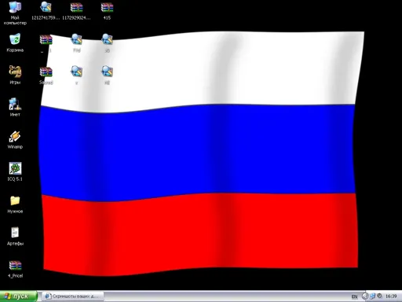Launch the Winamp desktop shortcut
The image size is (402, 302).
pyautogui.click(x=15, y=139)
